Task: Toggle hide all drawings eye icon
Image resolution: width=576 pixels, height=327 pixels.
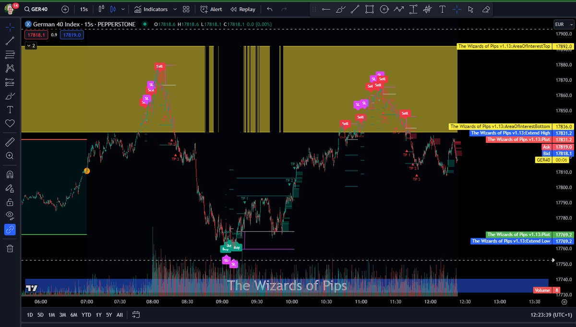Action: 10,215
